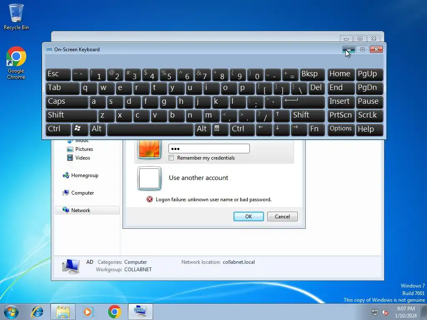427x320 pixels.
Task: Click the right arrow key
Action: pos(299,130)
